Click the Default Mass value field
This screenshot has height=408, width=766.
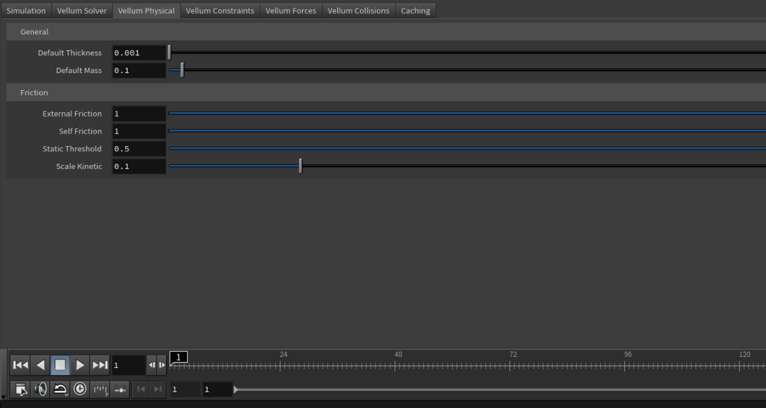(x=140, y=71)
